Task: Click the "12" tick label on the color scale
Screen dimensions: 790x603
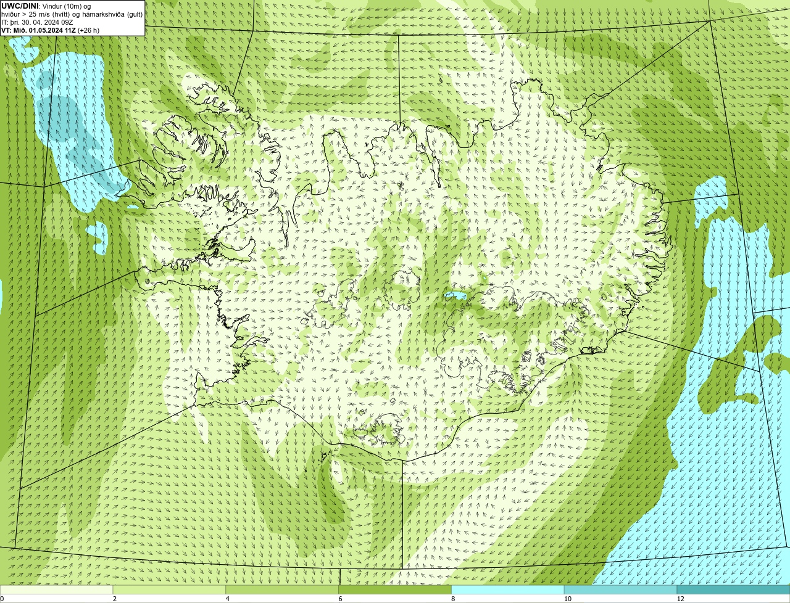Action: [680, 599]
